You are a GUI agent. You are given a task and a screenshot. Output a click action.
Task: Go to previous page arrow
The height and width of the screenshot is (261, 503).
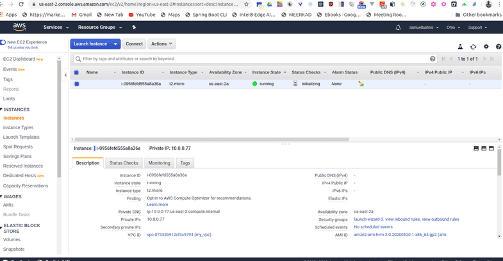[451, 59]
